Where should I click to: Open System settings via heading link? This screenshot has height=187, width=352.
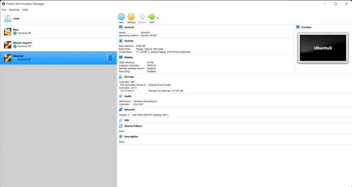pyautogui.click(x=129, y=41)
